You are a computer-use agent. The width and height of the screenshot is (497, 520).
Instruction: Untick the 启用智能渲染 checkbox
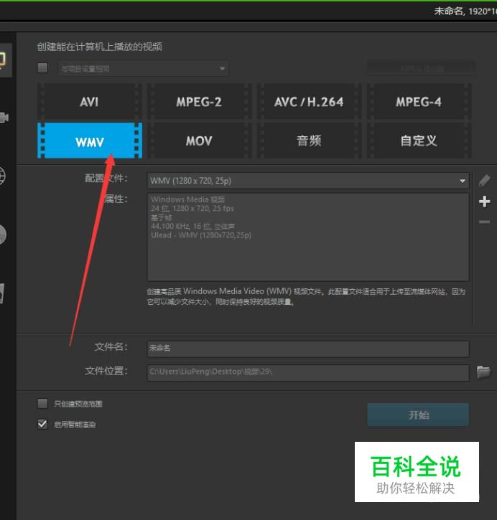click(42, 424)
